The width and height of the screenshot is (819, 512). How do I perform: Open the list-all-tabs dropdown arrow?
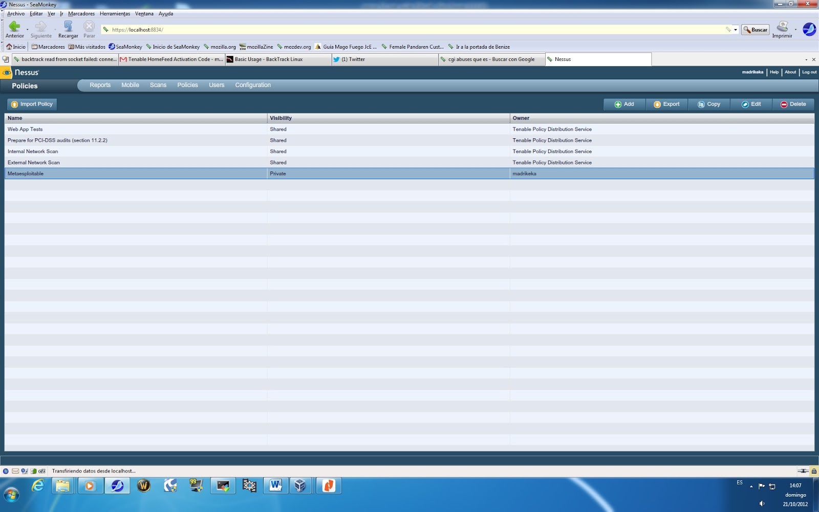pos(806,59)
